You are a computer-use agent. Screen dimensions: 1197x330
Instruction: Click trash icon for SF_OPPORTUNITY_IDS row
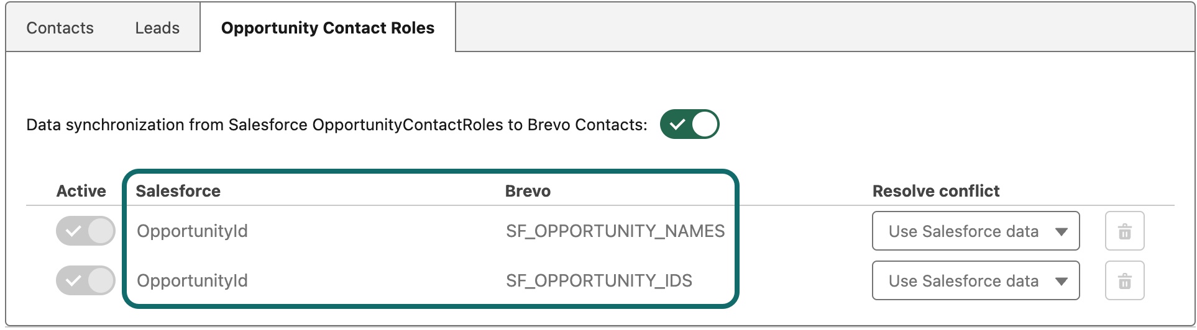[1124, 281]
